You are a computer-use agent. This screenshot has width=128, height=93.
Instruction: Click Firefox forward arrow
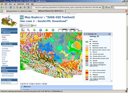pyautogui.click(x=6, y=7)
